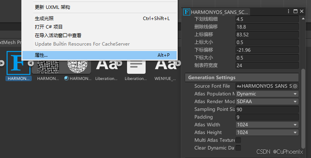This screenshot has height=158, width=311.
Task: Edit the 制表符宽度 value field
Action: coord(267,65)
